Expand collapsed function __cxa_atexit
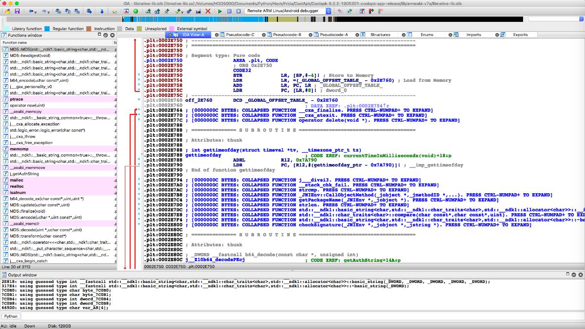 pos(310,115)
